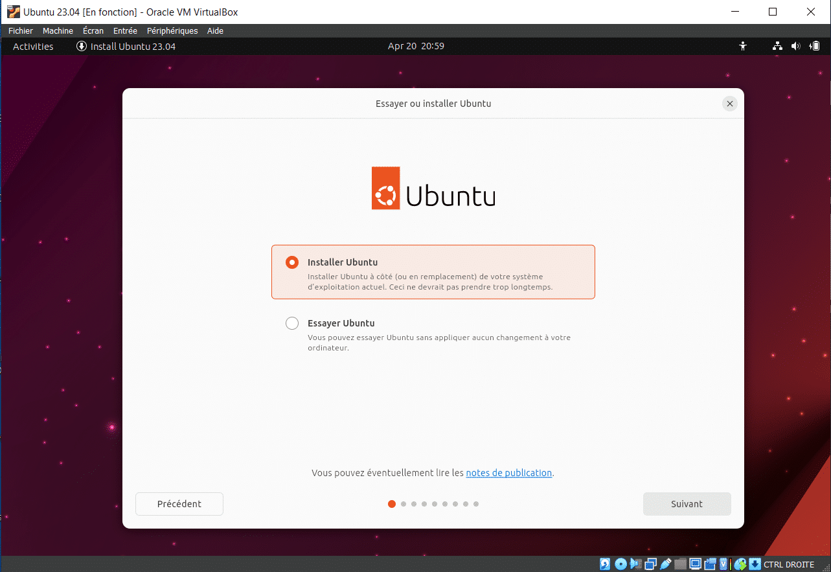Open the Périphériques menu
The image size is (831, 572).
tap(172, 30)
